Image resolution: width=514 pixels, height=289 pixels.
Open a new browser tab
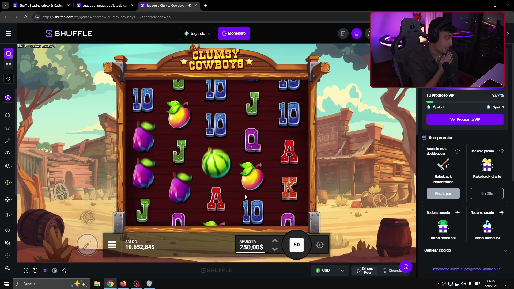coord(206,5)
